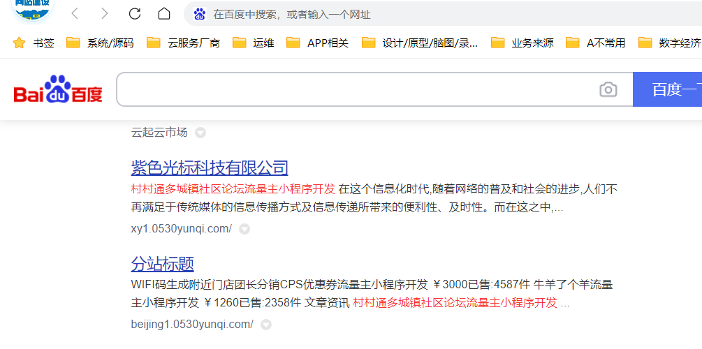Open the 紫色光标科技有限公司 result link
Screen dimensions: 702x349
(210, 168)
